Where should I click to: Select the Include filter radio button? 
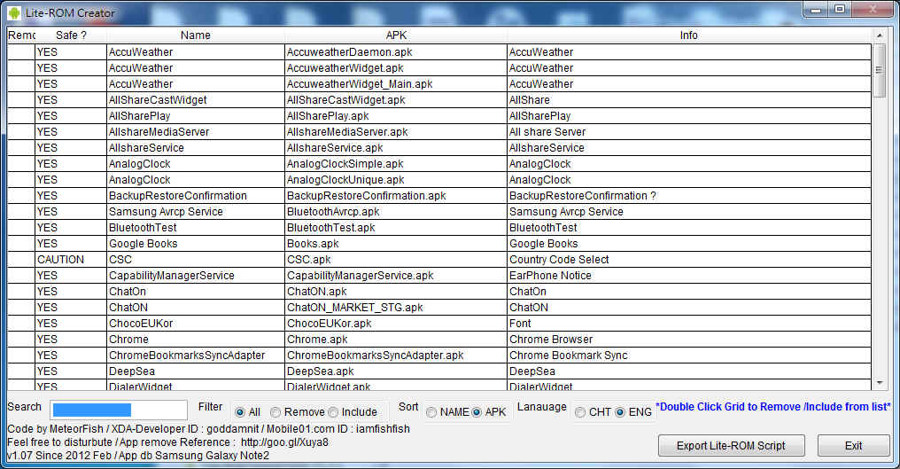(x=333, y=412)
